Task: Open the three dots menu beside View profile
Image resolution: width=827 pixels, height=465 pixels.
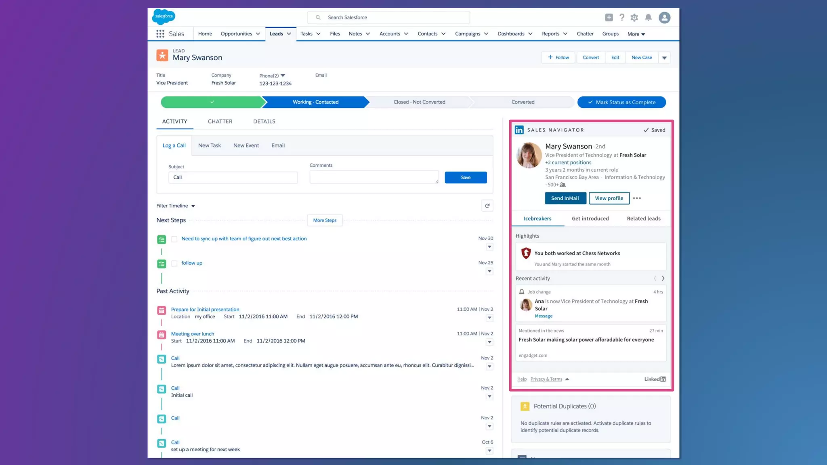Action: (x=637, y=198)
